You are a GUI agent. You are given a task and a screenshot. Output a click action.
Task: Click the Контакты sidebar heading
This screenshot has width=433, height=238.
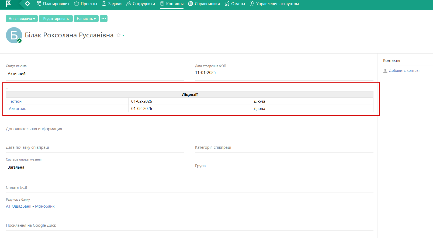click(x=392, y=61)
